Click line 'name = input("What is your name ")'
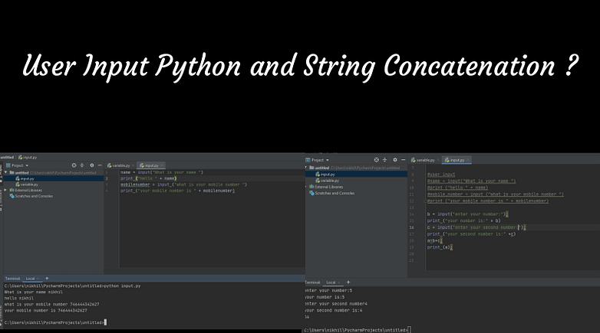The height and width of the screenshot is (333, 600). (161, 172)
